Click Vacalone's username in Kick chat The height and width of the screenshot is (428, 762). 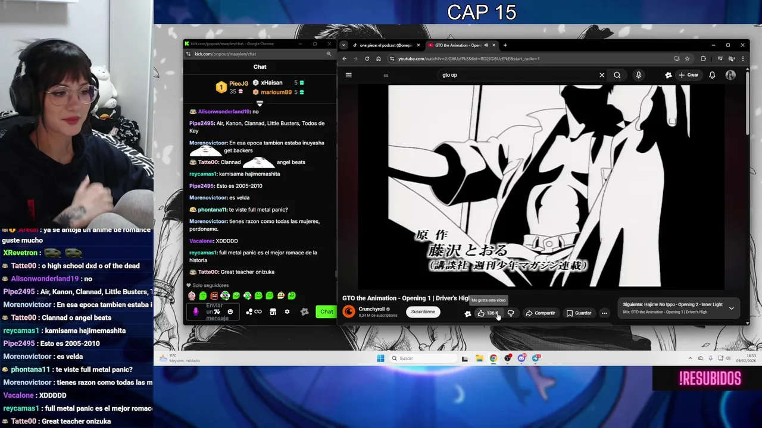[201, 241]
